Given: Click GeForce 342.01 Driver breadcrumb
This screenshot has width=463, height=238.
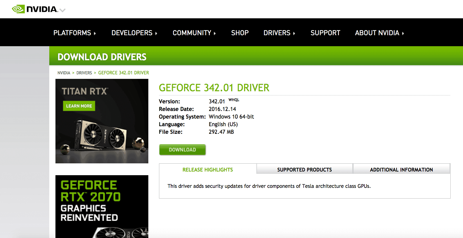Looking at the screenshot, I should tap(124, 73).
